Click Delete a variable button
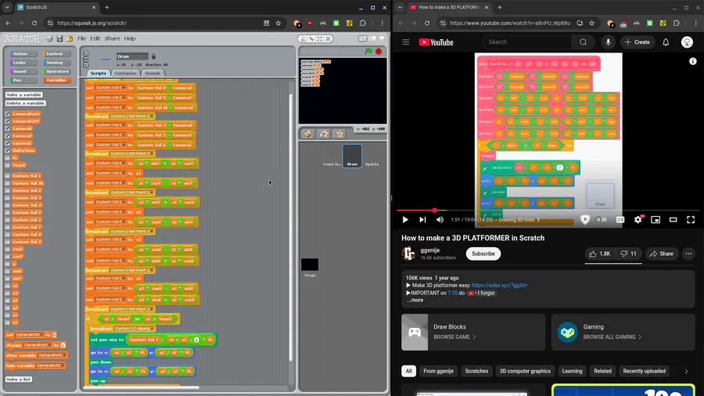Screen dimensions: 704x396 (x=25, y=103)
